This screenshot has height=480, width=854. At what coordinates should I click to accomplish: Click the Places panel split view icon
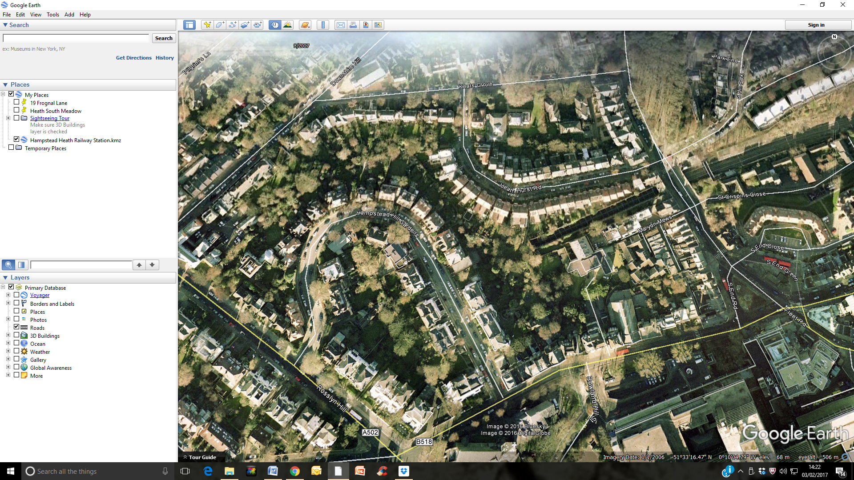[21, 265]
